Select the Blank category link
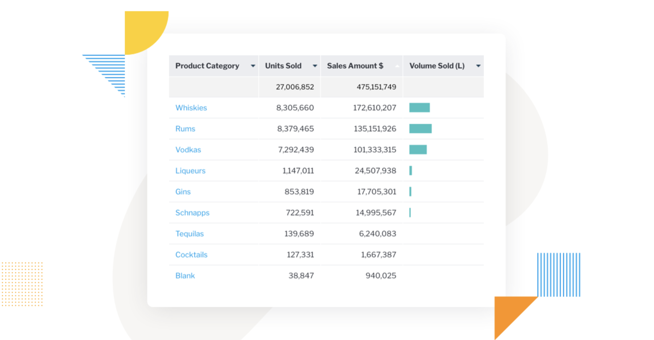 tap(185, 275)
